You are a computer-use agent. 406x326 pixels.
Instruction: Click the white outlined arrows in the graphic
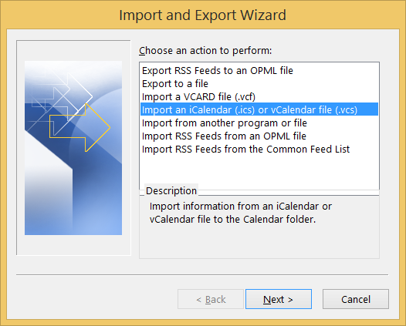(59, 98)
